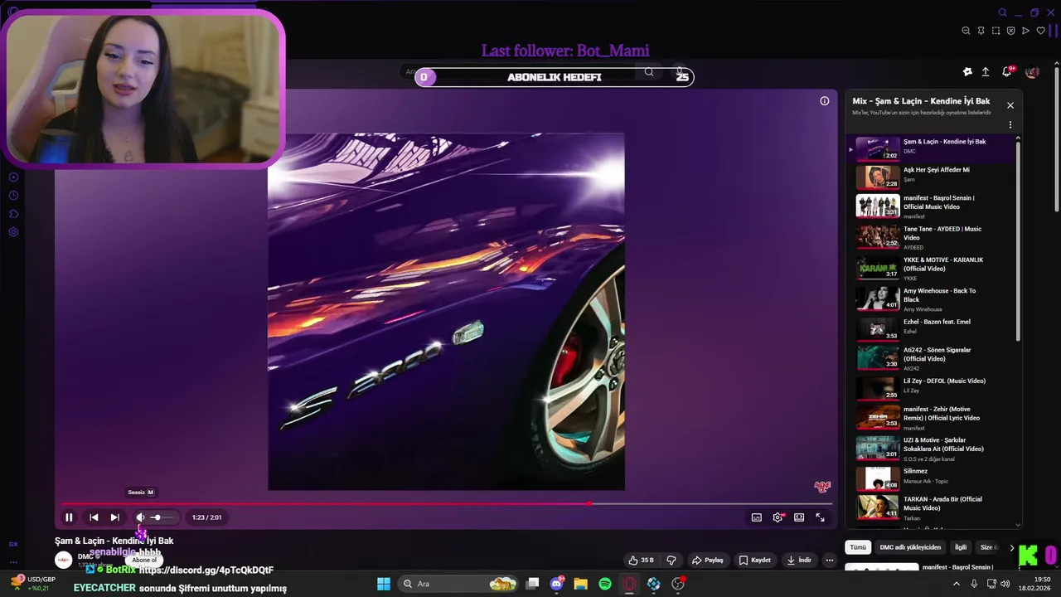Click the Kaydet save button
Viewport: 1061px width, 597px height.
(x=755, y=560)
